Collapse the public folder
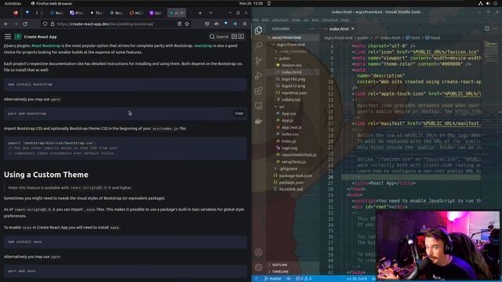 [x=285, y=59]
